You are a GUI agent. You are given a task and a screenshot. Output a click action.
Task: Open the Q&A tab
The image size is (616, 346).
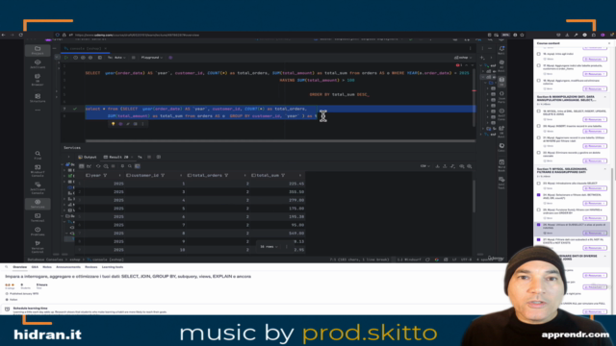(x=35, y=267)
